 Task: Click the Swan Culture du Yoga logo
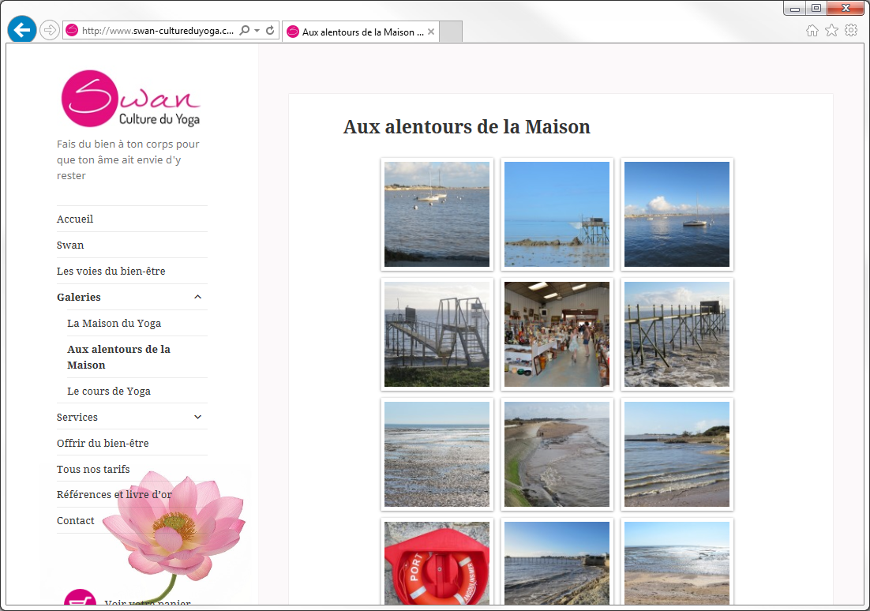pyautogui.click(x=131, y=99)
